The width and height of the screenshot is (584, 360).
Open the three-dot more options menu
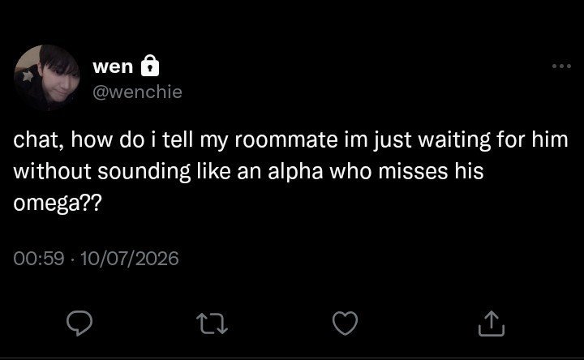click(561, 66)
